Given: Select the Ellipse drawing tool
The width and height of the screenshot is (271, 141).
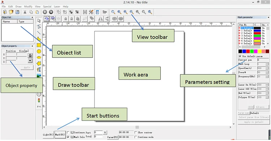Looking at the screenshot, I should tap(39, 57).
